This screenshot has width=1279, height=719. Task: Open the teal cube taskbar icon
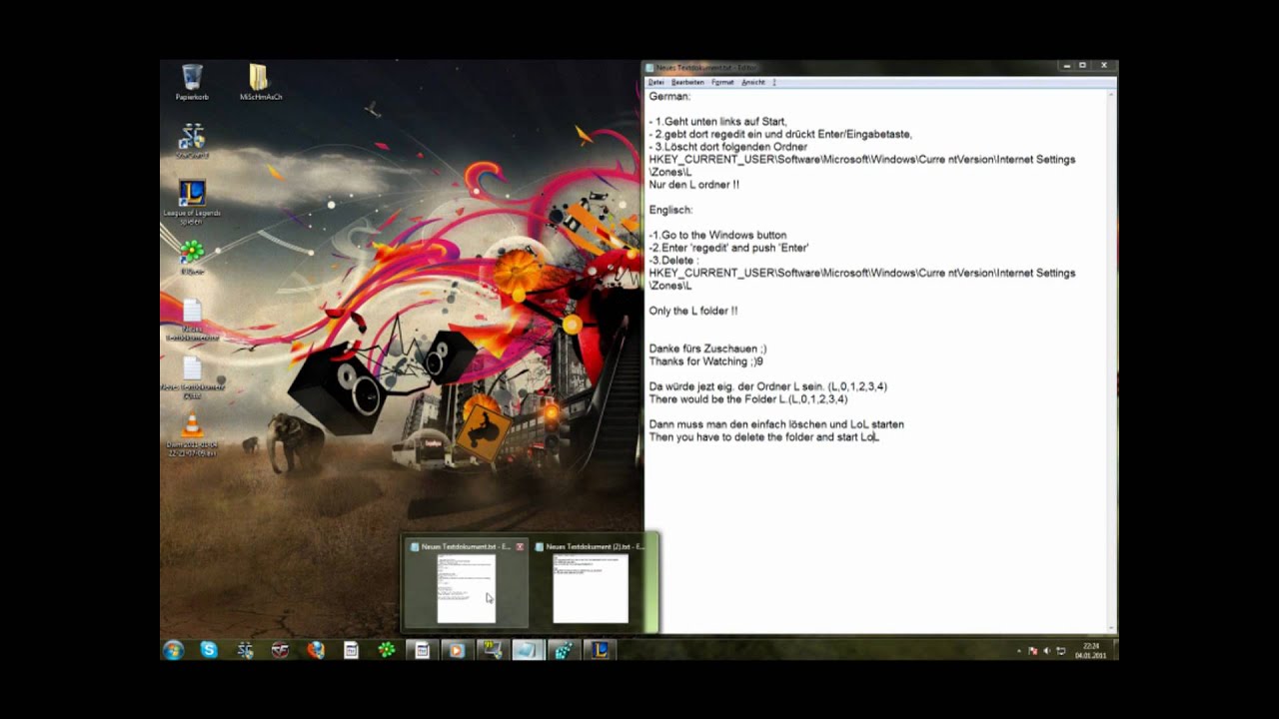tap(564, 650)
